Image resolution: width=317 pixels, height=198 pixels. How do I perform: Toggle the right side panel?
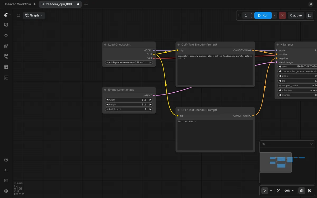(x=310, y=15)
